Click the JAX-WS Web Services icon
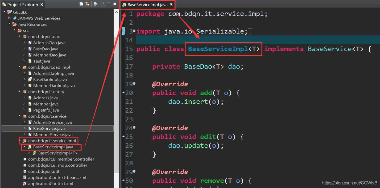The height and width of the screenshot is (188, 380). click(x=15, y=18)
